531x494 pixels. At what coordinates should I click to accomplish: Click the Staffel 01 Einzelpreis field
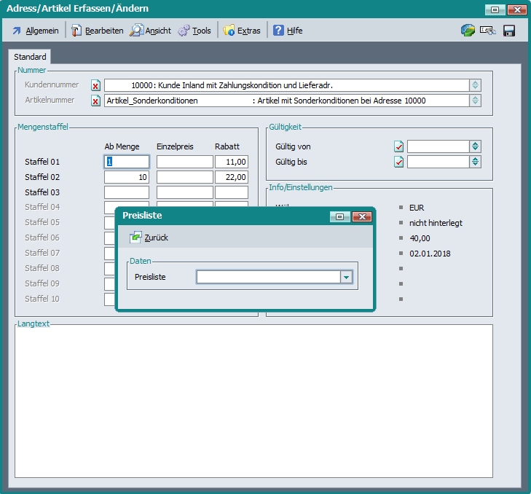[184, 162]
